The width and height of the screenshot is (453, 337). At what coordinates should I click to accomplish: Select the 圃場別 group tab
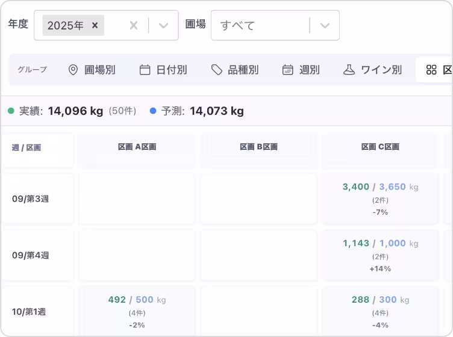click(x=92, y=70)
